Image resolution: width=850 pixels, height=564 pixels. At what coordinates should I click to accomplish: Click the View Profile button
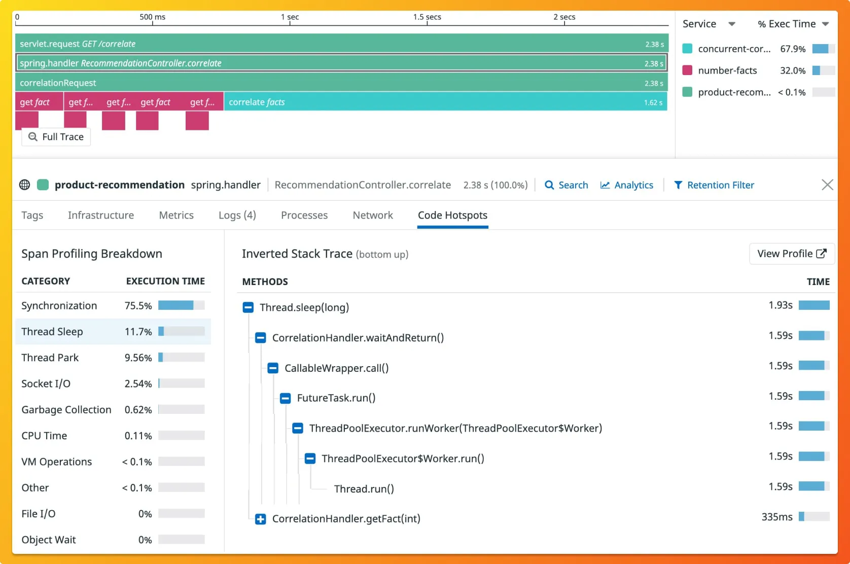pyautogui.click(x=792, y=254)
